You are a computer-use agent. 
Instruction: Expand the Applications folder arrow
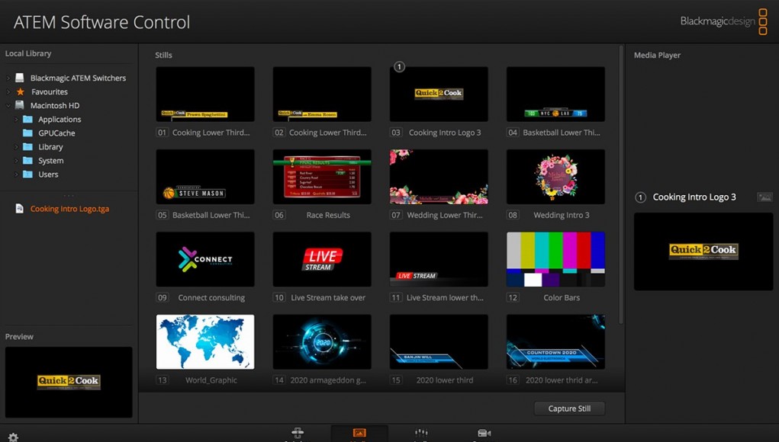(x=16, y=120)
